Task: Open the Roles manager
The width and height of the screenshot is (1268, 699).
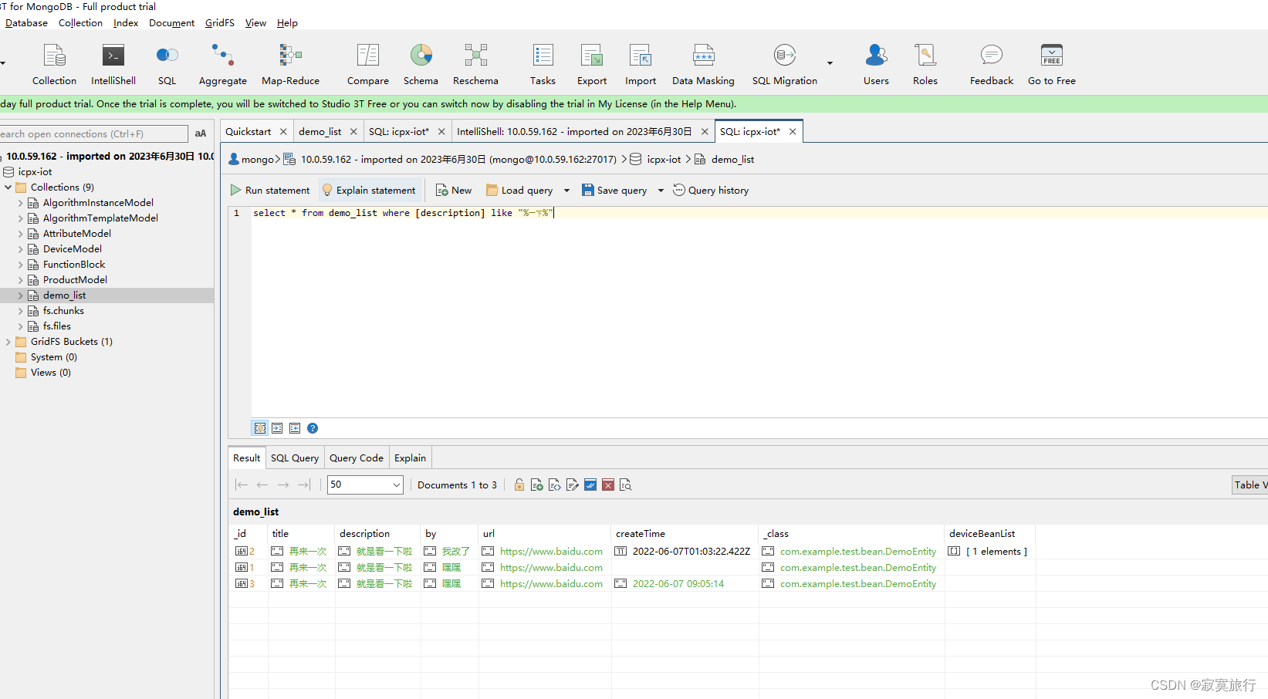Action: point(925,65)
